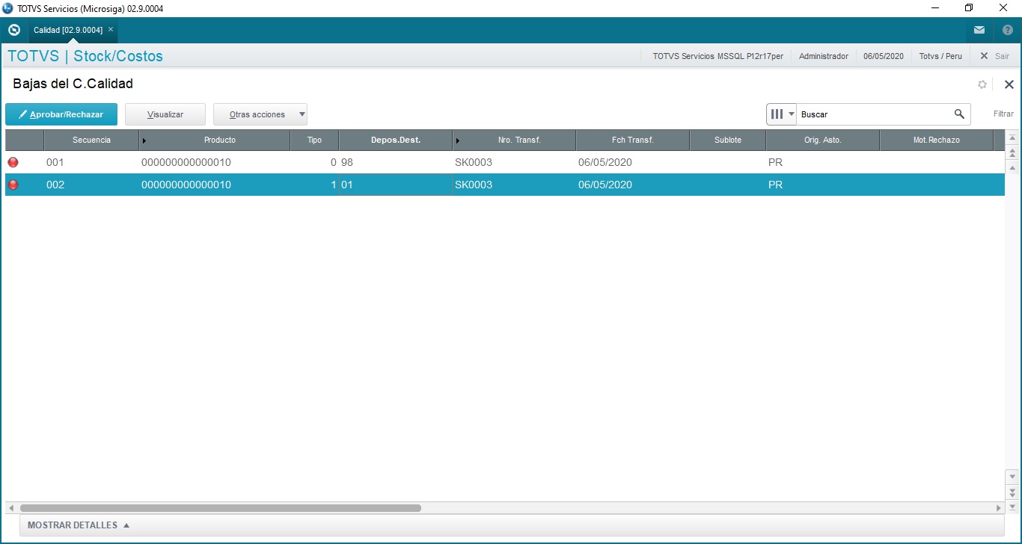Restore down the TOTVS Servicios window
The image size is (1022, 544).
(969, 8)
